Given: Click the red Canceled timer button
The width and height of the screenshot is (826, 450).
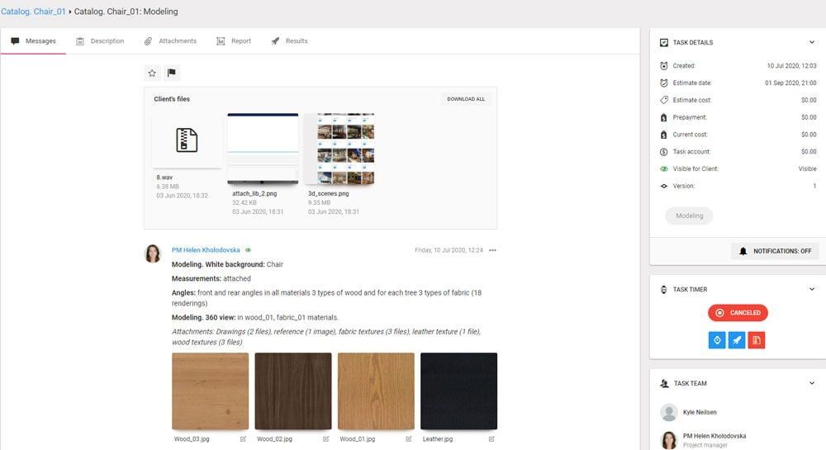Looking at the screenshot, I should pos(738,313).
